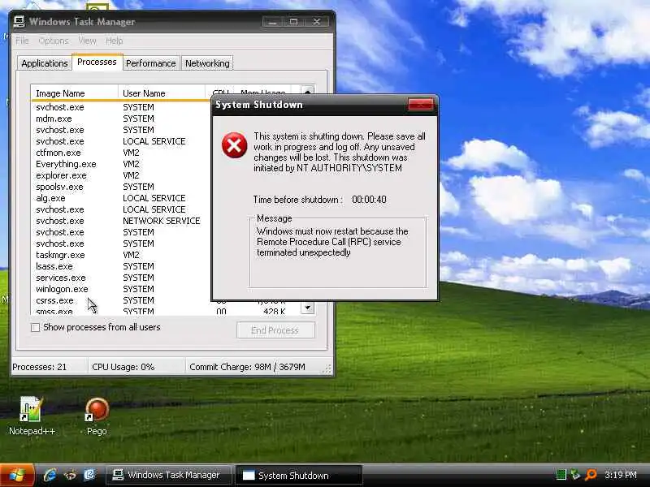This screenshot has width=650, height=487.
Task: Switch to the Networking tab
Action: [207, 63]
